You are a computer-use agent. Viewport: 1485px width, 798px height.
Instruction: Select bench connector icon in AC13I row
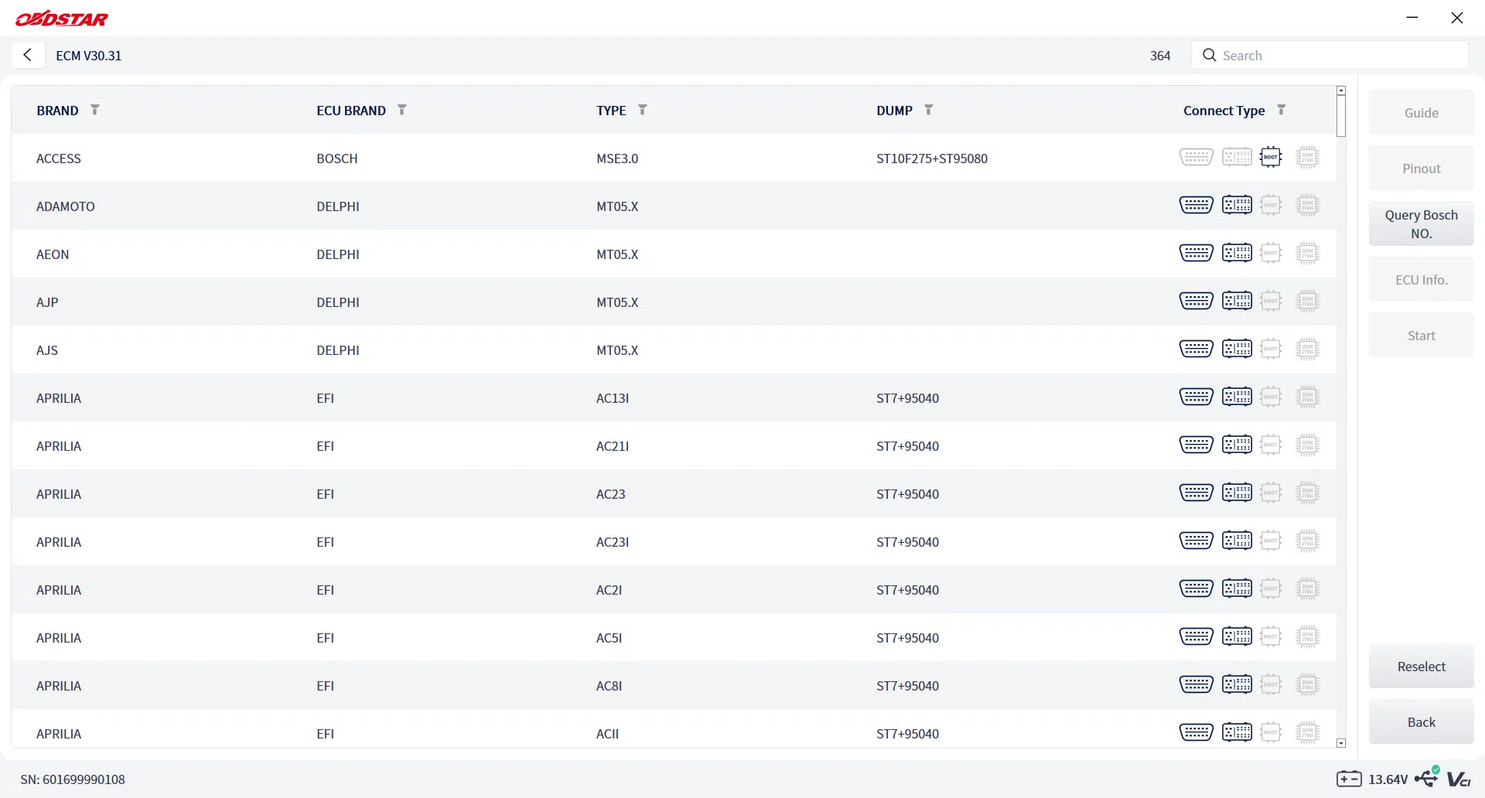pyautogui.click(x=1237, y=397)
